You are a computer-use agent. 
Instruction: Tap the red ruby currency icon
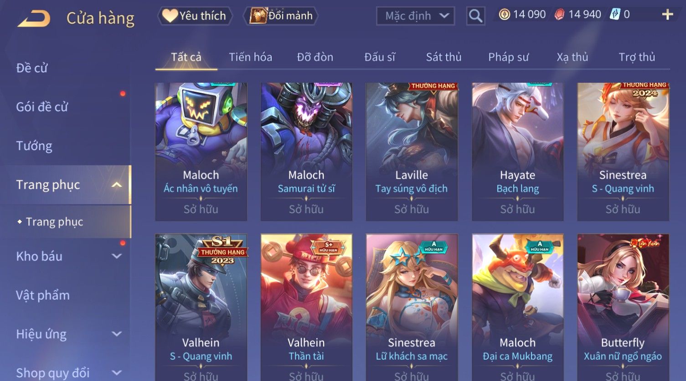click(x=559, y=15)
